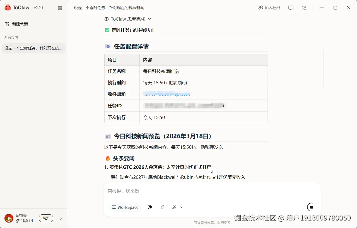This screenshot has width=357, height=228.
Task: Open the conversation 设定一个定时任务 in sidebar
Action: [33, 48]
